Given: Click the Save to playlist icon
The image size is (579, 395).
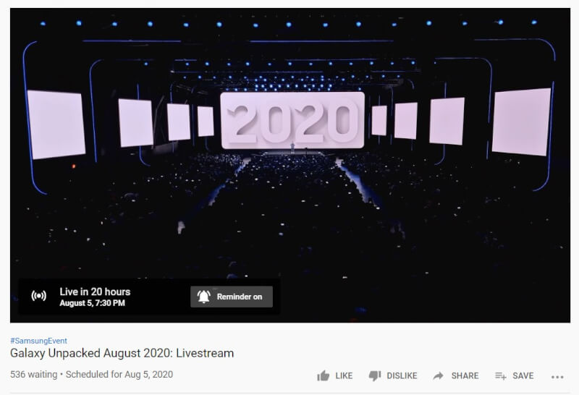Looking at the screenshot, I should (x=500, y=375).
